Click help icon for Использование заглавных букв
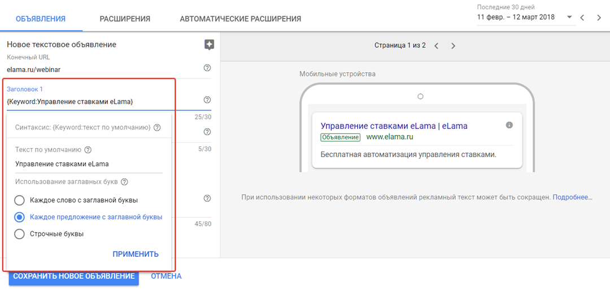The width and height of the screenshot is (610, 290). (x=124, y=182)
